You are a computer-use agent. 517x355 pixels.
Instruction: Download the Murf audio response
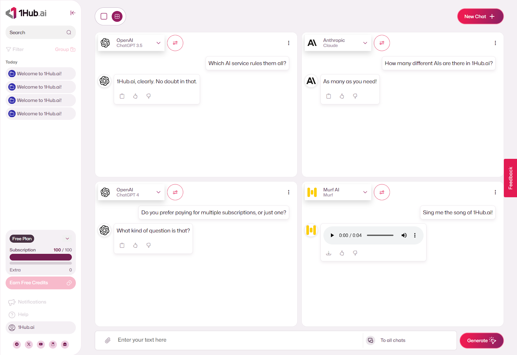click(329, 253)
